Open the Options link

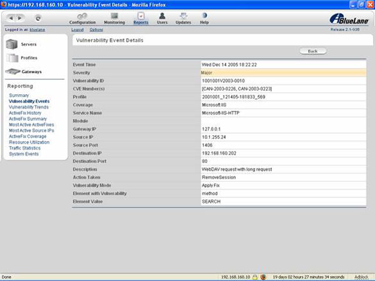point(96,29)
